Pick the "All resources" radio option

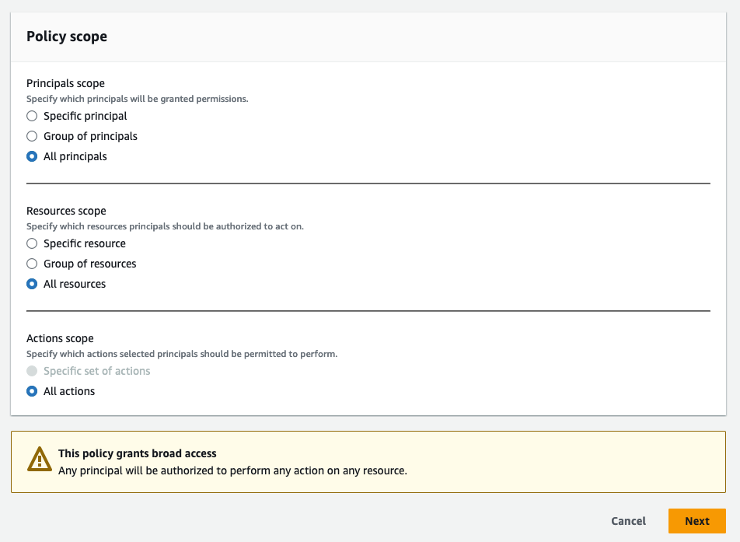[x=32, y=284]
